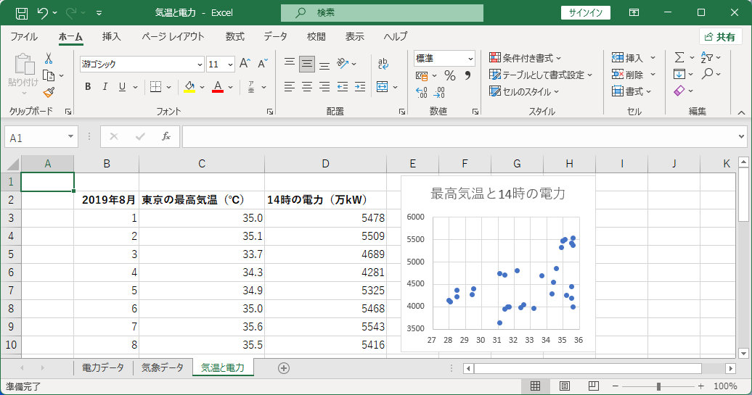Image resolution: width=752 pixels, height=395 pixels.
Task: Open the ページ レイアウト ribbon tab
Action: [173, 36]
